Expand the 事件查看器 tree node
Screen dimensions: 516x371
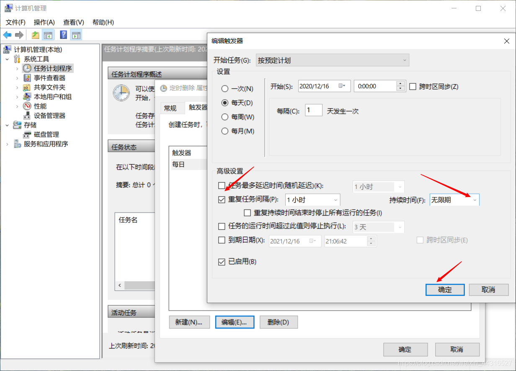(17, 78)
